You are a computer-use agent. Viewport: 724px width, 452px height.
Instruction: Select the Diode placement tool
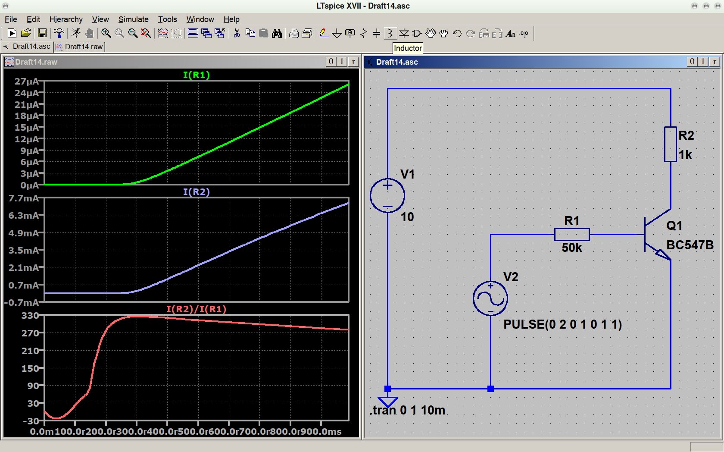pyautogui.click(x=404, y=33)
